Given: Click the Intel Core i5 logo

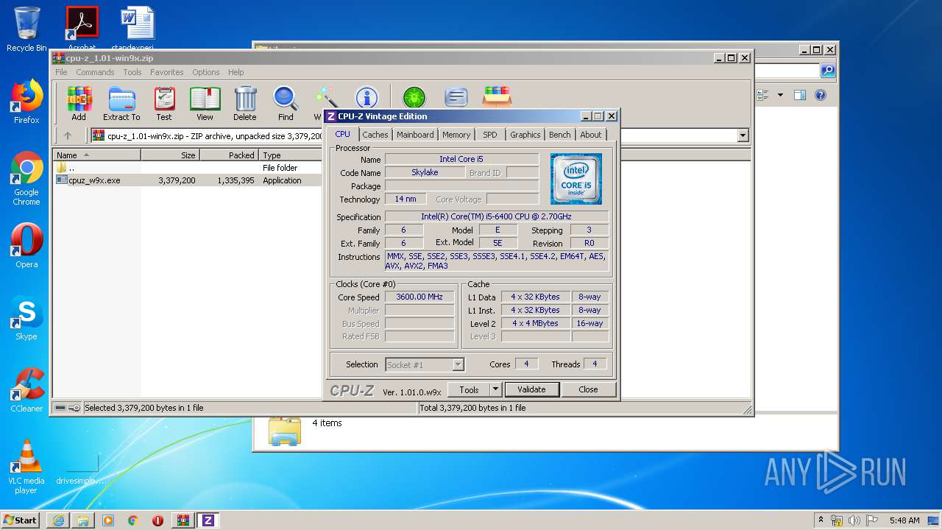Looking at the screenshot, I should pos(576,179).
